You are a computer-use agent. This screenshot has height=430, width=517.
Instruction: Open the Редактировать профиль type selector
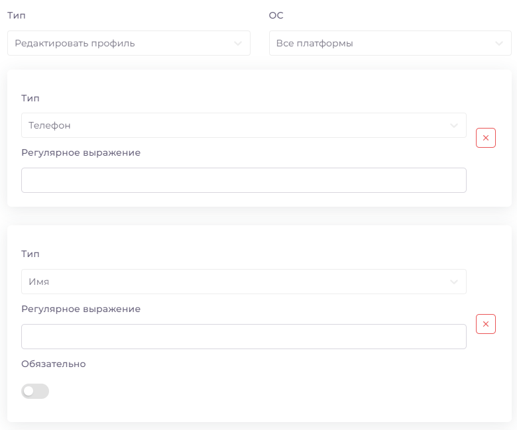[129, 43]
